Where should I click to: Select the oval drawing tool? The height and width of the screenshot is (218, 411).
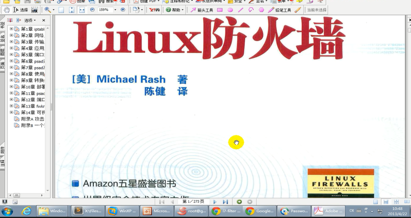[230, 10]
